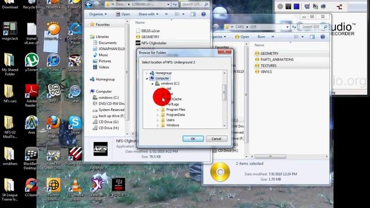This screenshot has width=370, height=208.
Task: Open Organize menu in Downloads window
Action: [x=98, y=14]
